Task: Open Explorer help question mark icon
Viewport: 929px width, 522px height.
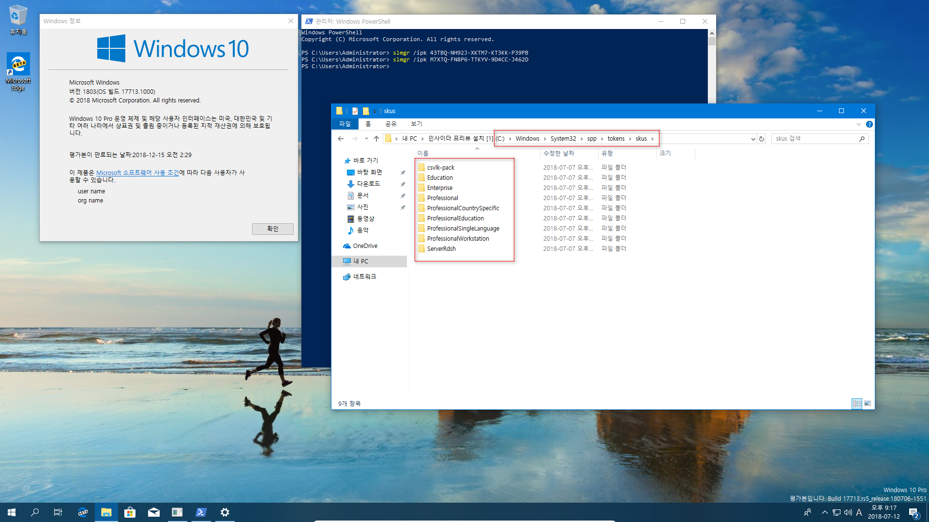Action: tap(869, 124)
